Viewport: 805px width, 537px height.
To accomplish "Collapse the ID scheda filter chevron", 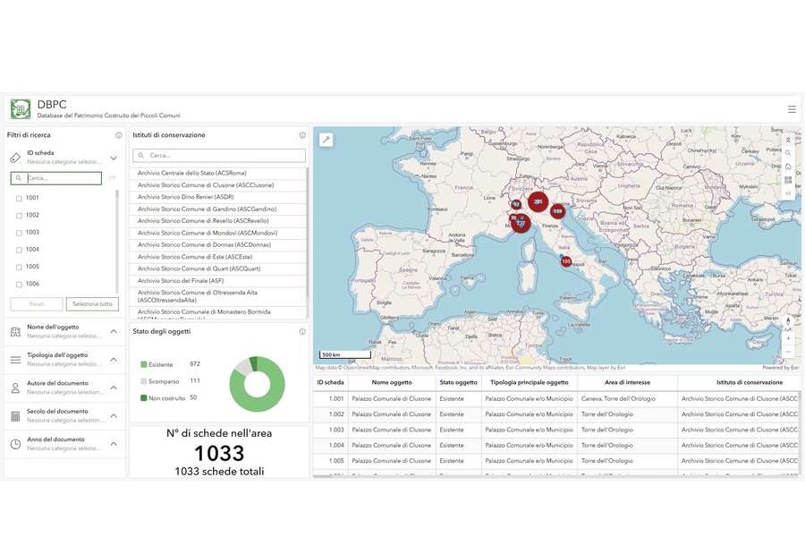I will [114, 158].
